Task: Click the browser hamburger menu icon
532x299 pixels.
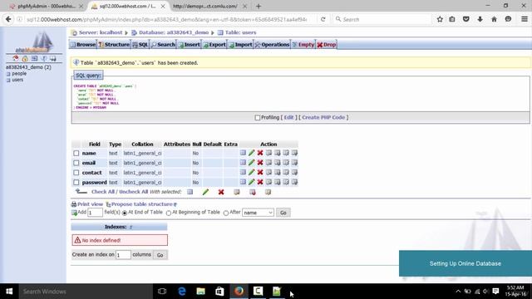Action: click(525, 19)
